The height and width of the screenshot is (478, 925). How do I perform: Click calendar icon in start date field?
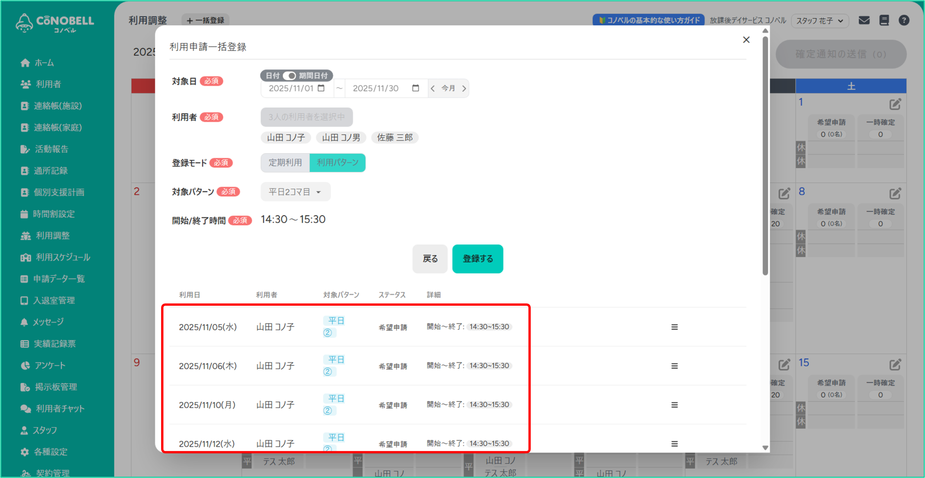[321, 88]
